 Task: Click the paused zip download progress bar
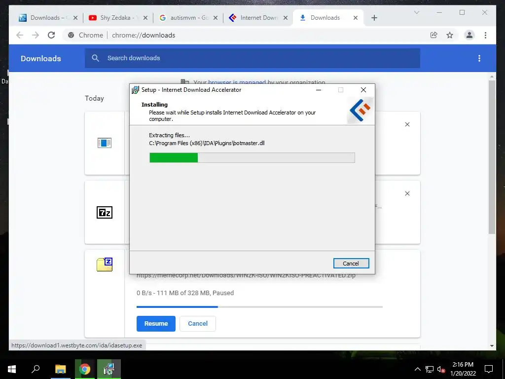point(259,307)
